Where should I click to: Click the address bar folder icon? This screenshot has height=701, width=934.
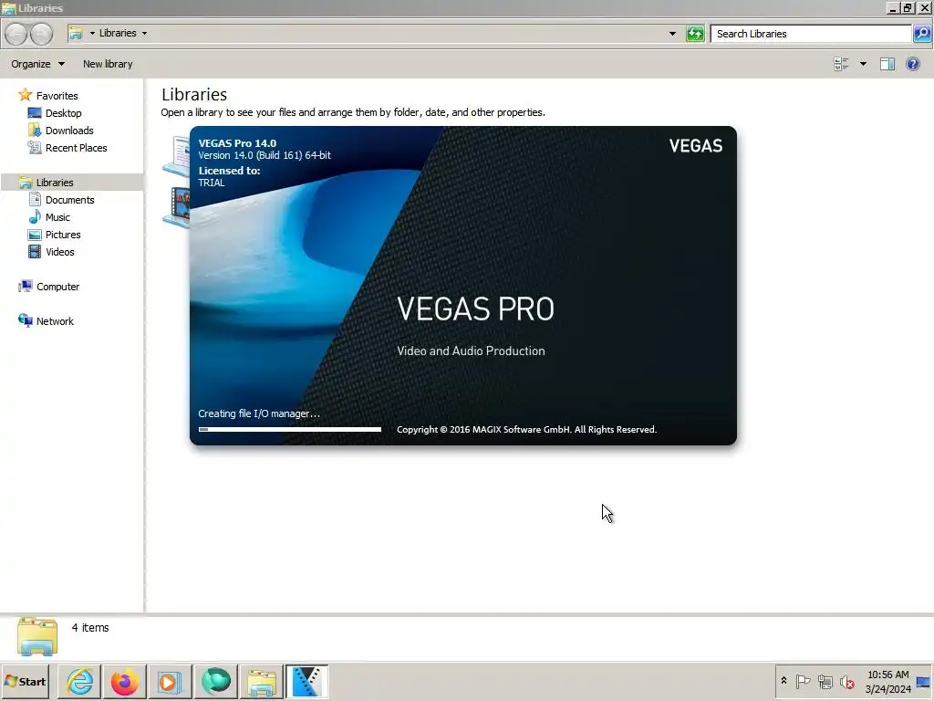(x=76, y=34)
